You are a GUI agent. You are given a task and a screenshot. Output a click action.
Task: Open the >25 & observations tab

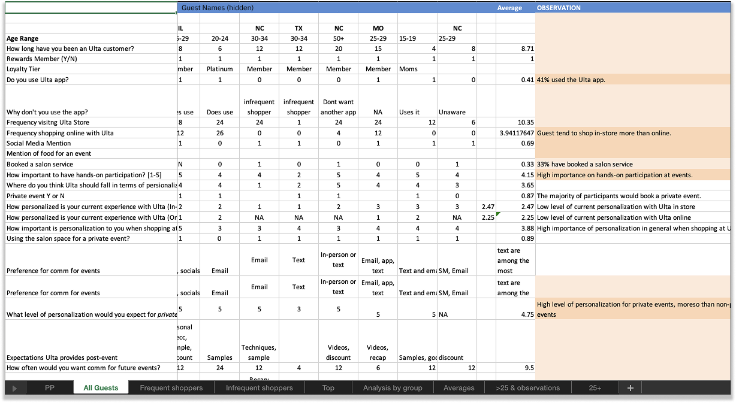527,388
